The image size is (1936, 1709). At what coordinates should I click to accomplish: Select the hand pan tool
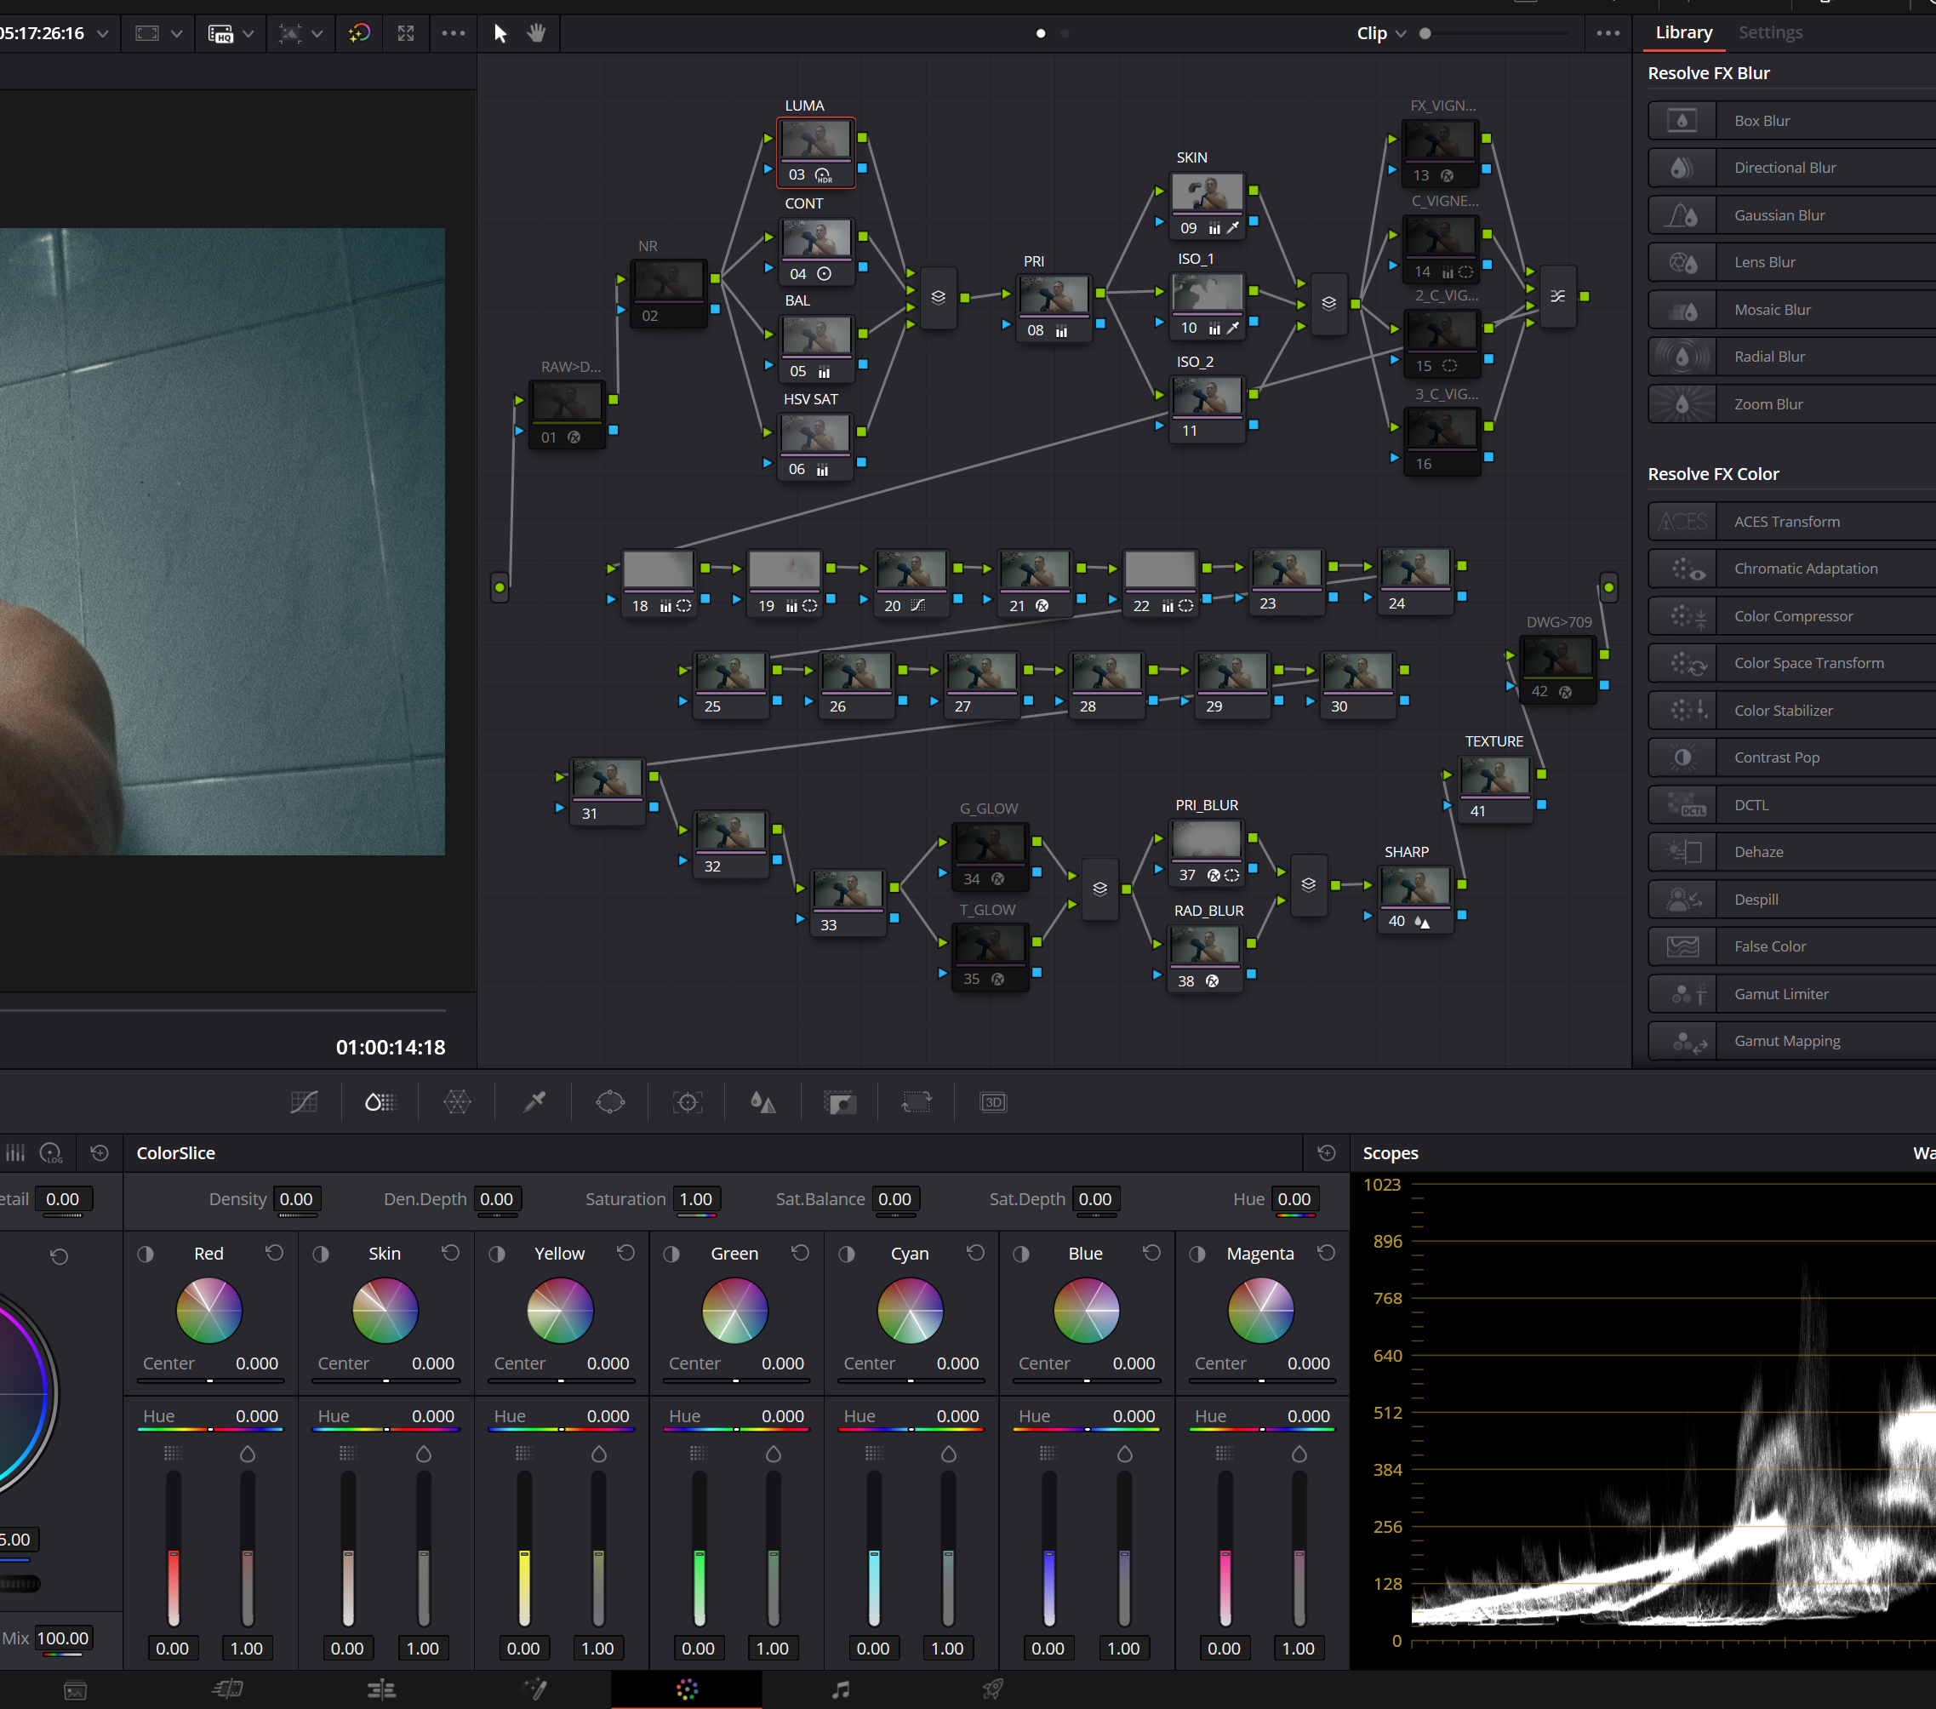click(536, 33)
